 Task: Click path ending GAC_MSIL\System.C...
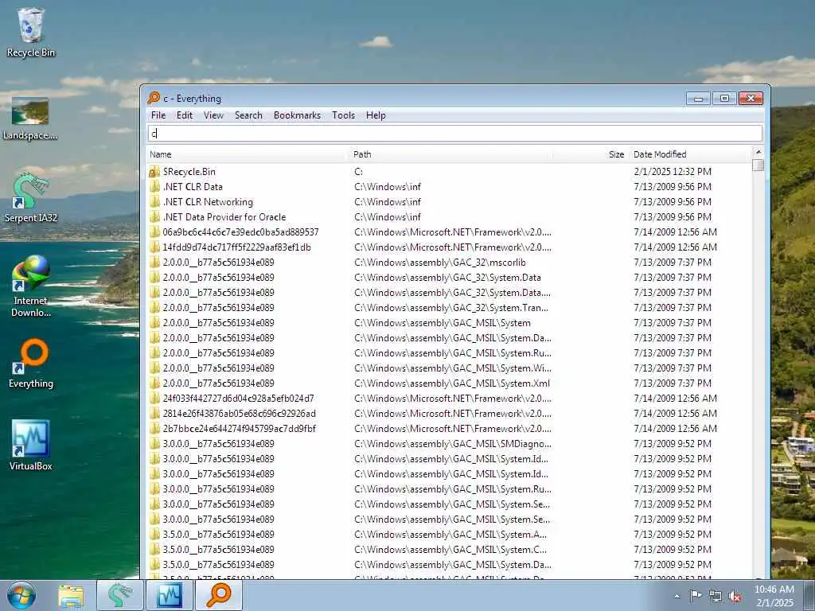coord(450,549)
